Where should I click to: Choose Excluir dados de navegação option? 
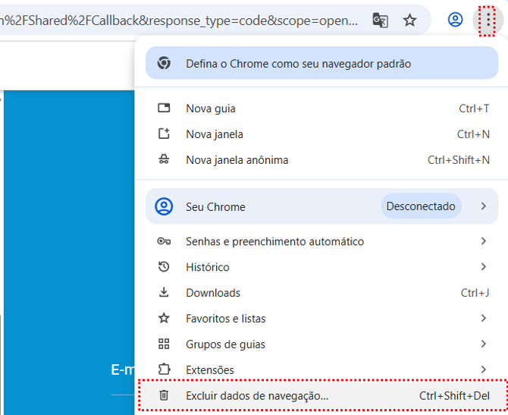[x=258, y=395]
